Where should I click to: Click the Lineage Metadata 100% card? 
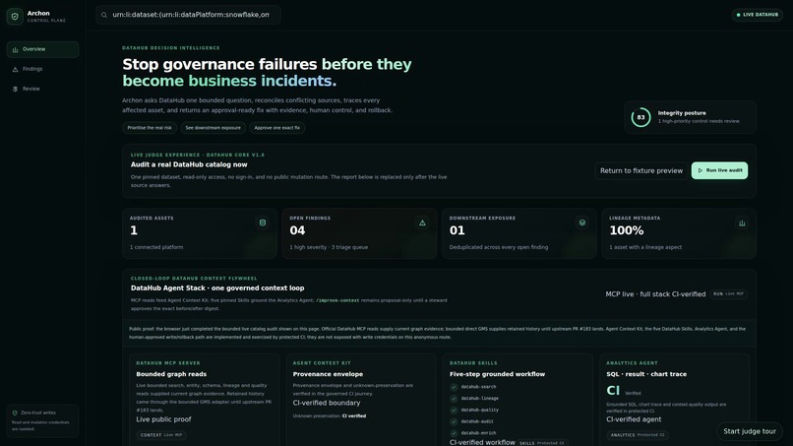(x=679, y=233)
